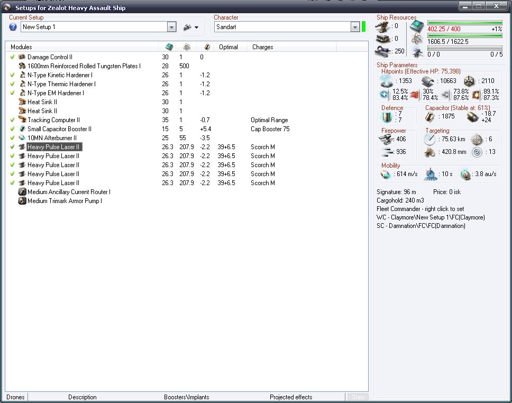Click the Defence tank icon
This screenshot has width=512, height=403.
coord(387,117)
